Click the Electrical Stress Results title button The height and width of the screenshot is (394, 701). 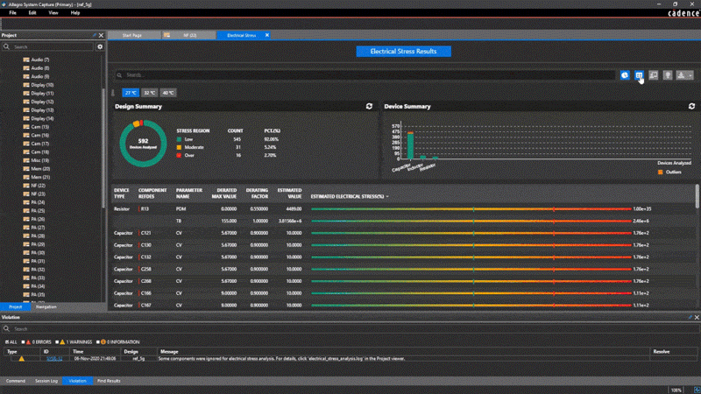pos(403,52)
